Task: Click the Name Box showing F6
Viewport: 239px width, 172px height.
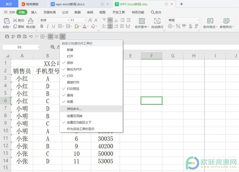Action: 19,47
